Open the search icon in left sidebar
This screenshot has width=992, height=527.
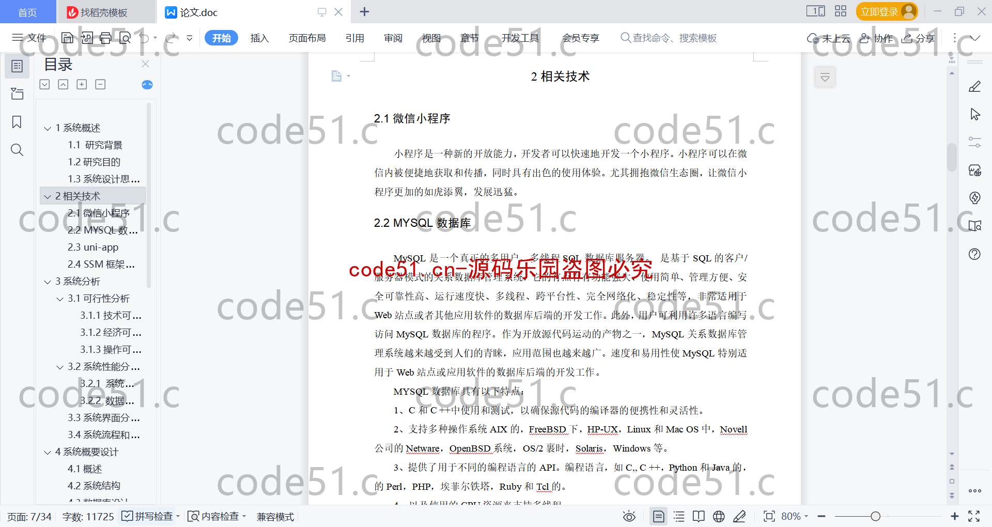[x=17, y=150]
